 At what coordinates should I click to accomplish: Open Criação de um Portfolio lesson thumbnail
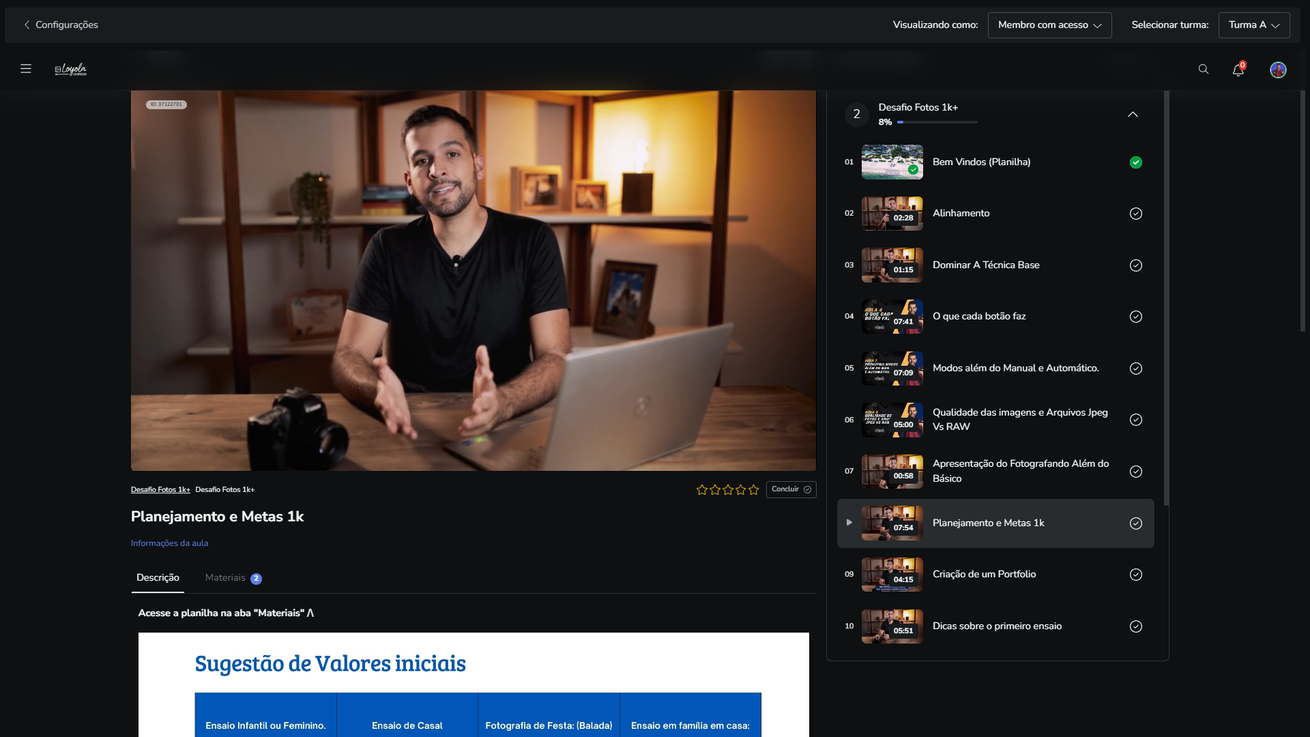tap(892, 575)
